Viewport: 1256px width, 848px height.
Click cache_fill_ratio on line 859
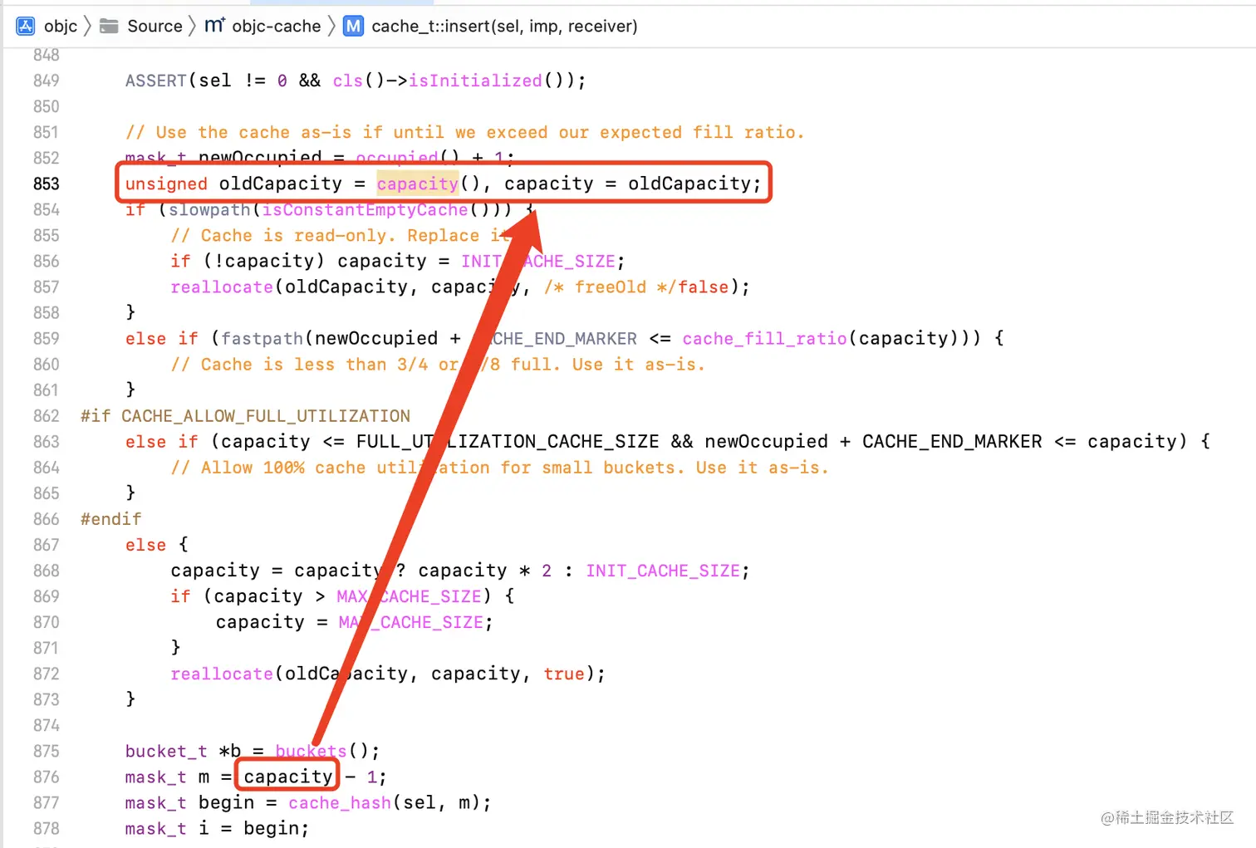(764, 338)
